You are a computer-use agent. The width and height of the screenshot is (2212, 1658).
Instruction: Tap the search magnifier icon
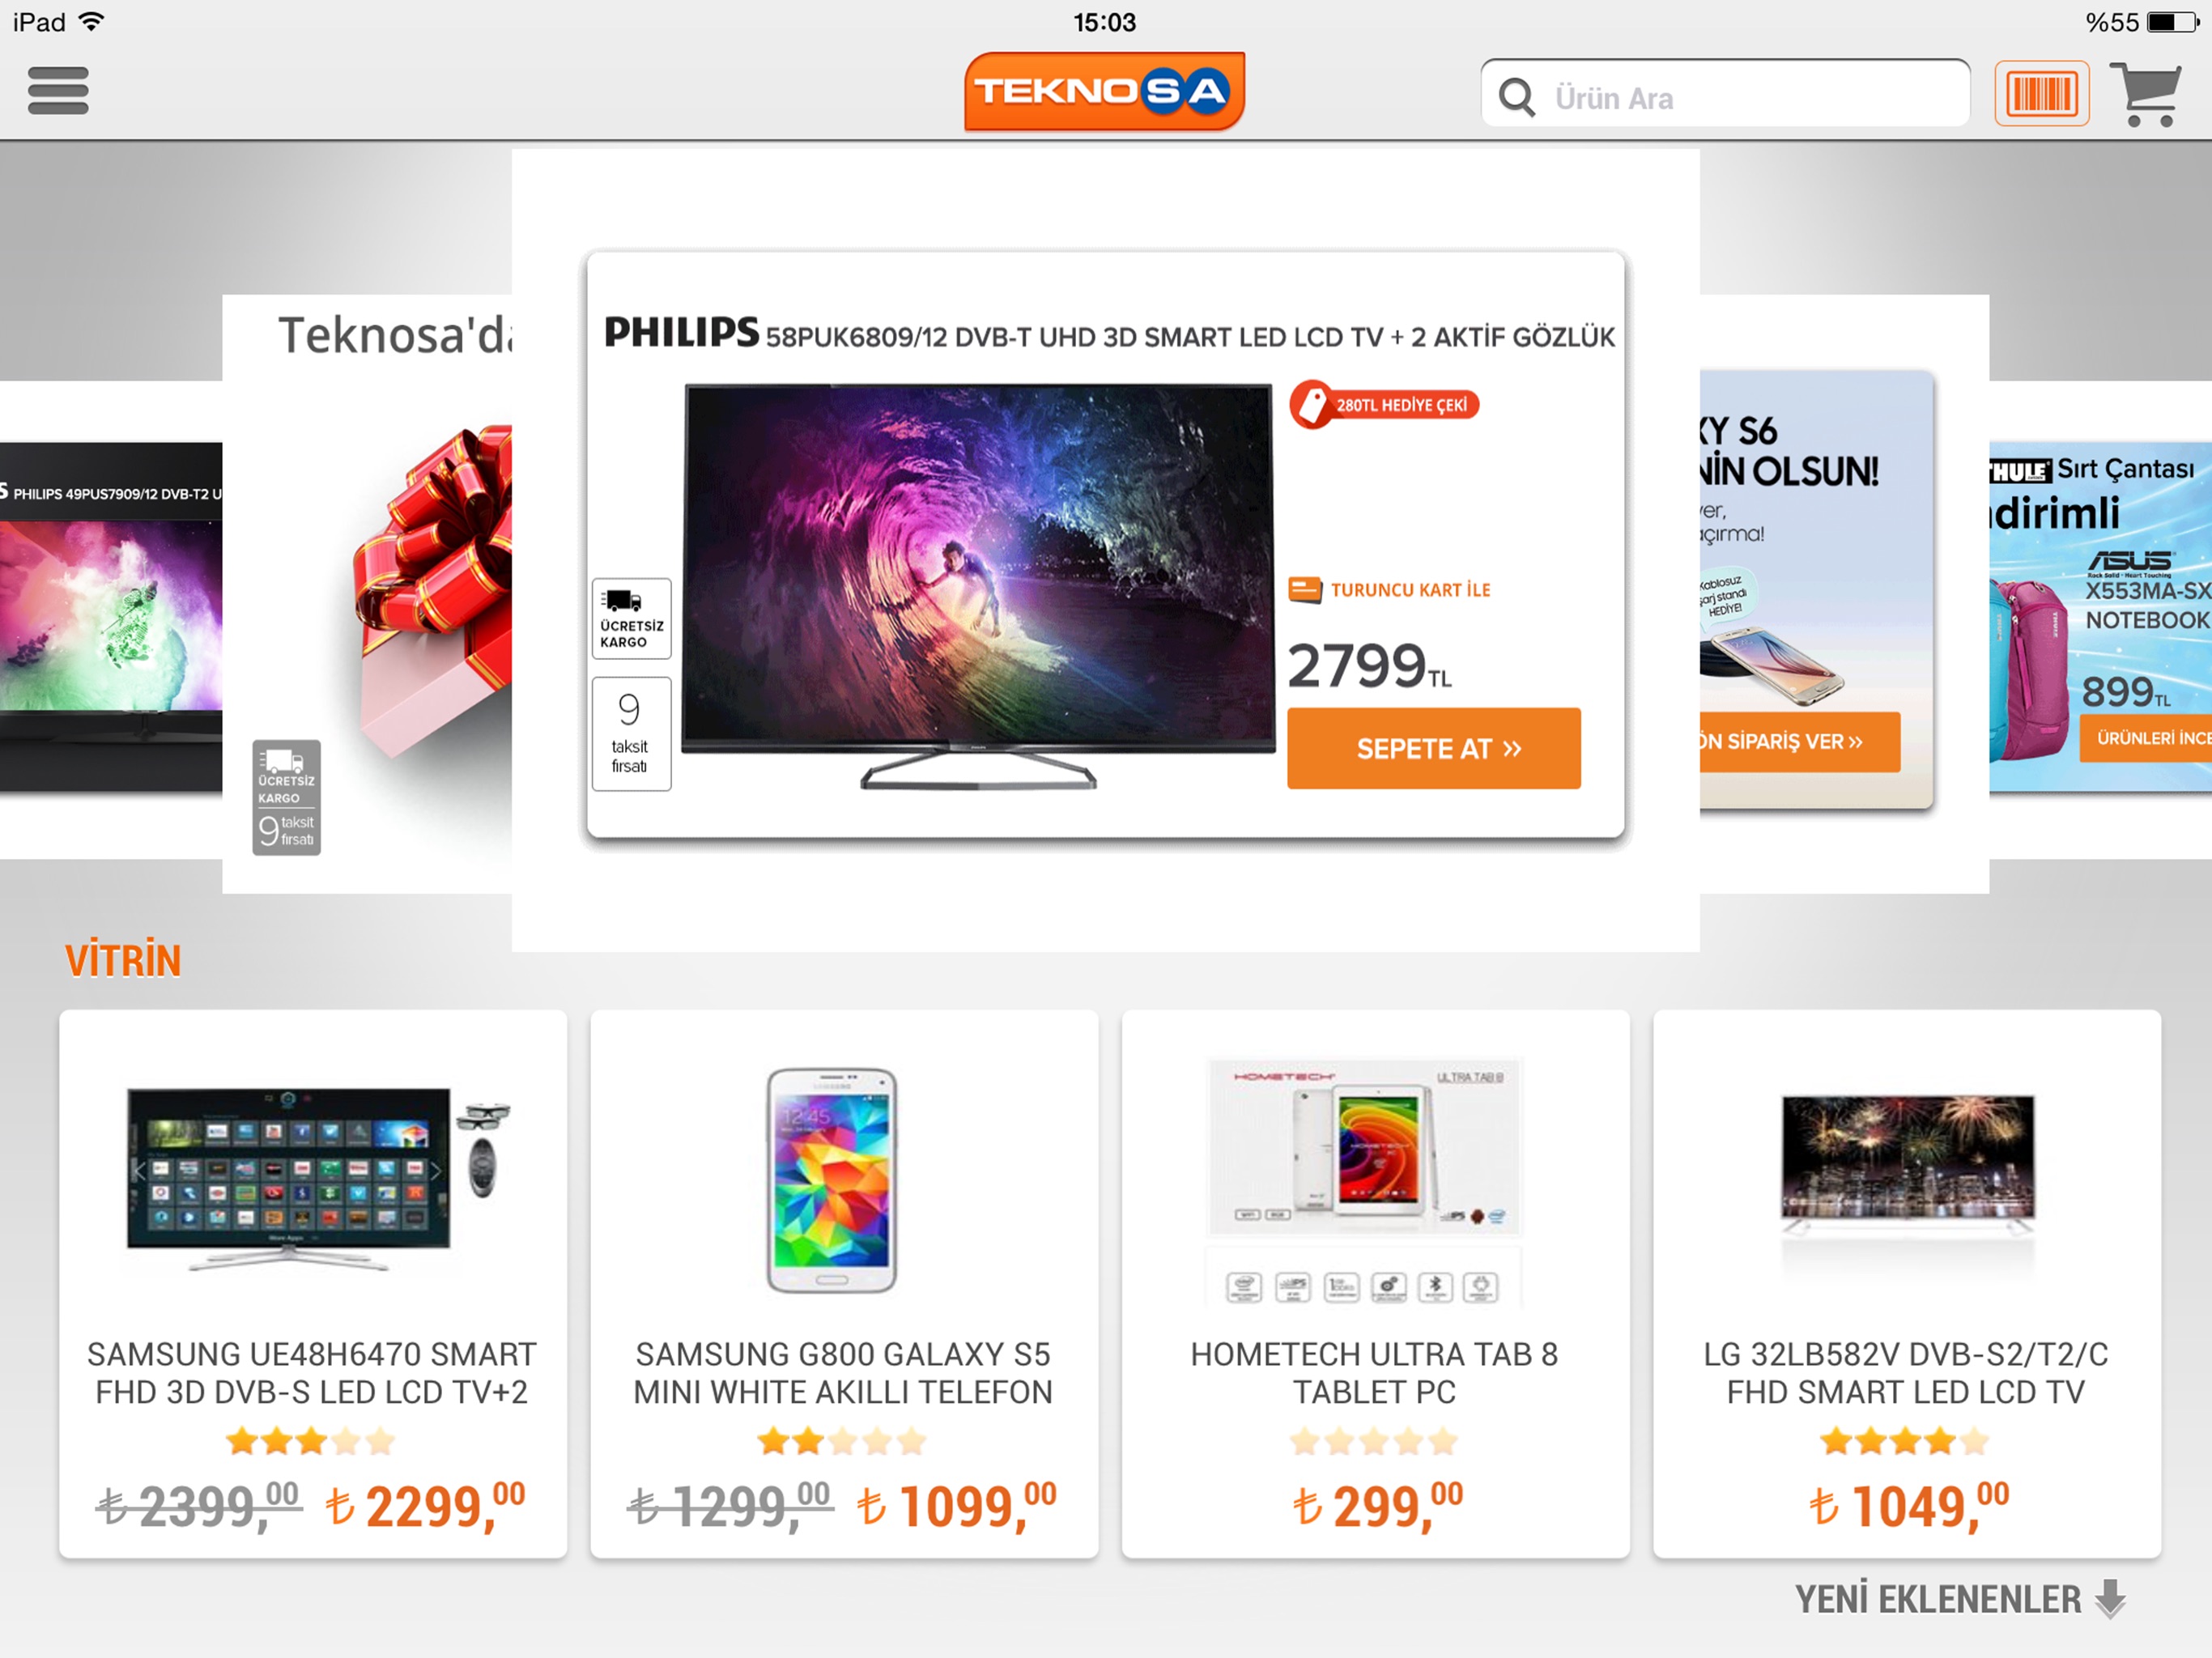coord(1517,97)
